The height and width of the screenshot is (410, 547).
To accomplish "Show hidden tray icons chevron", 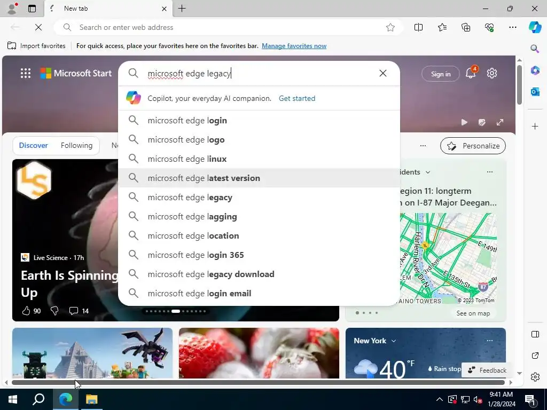I will pos(439,399).
